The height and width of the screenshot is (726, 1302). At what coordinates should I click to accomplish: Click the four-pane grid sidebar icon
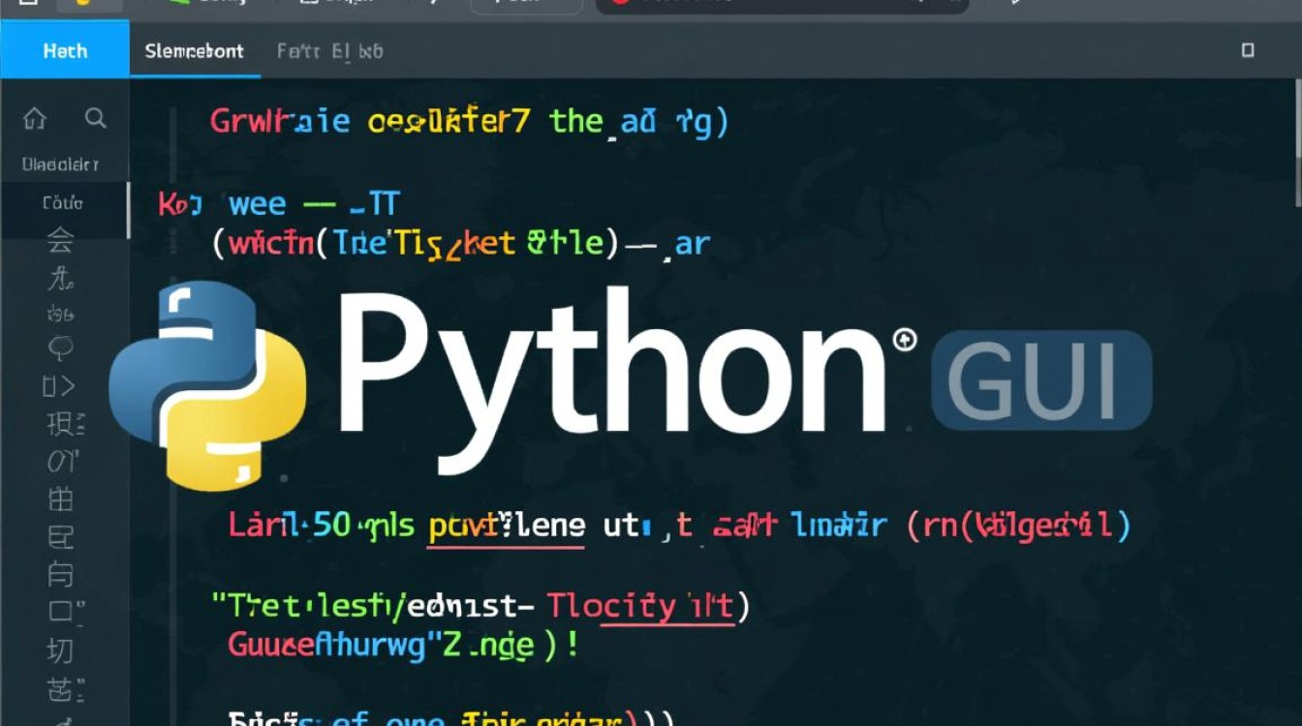(60, 500)
